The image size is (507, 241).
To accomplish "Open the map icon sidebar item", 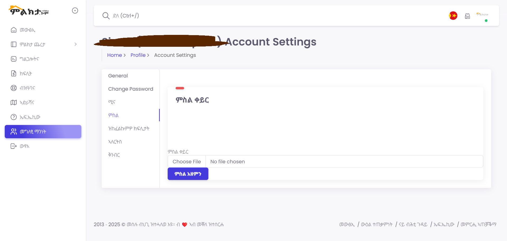I will point(13,103).
